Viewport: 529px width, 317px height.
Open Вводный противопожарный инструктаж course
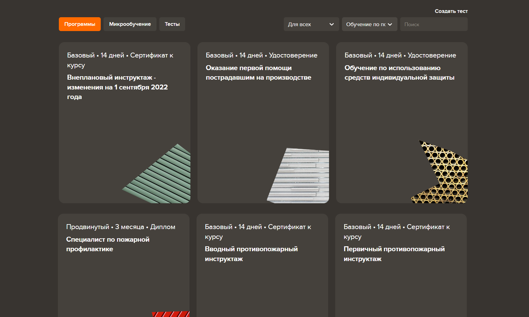[x=251, y=254]
